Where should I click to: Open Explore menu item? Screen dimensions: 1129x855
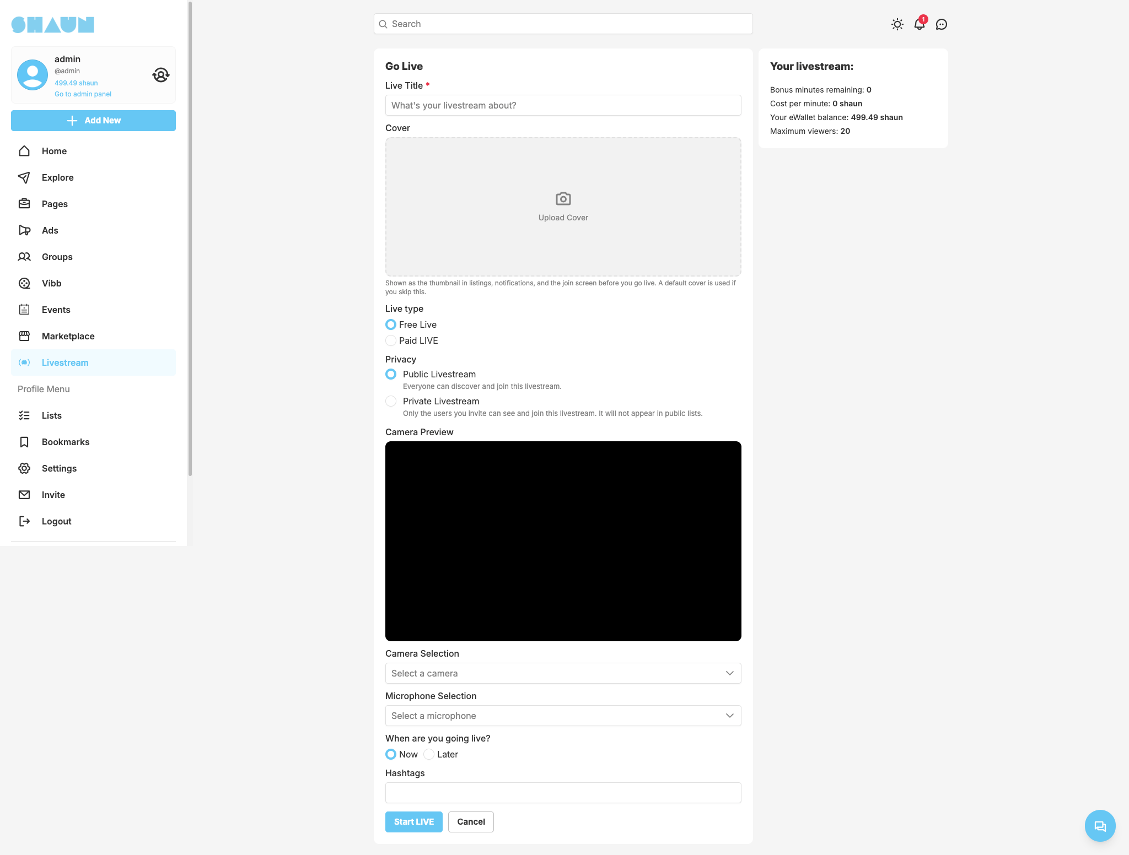click(93, 177)
